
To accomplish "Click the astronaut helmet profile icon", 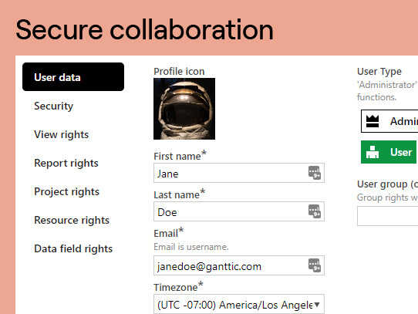I will 184,109.
